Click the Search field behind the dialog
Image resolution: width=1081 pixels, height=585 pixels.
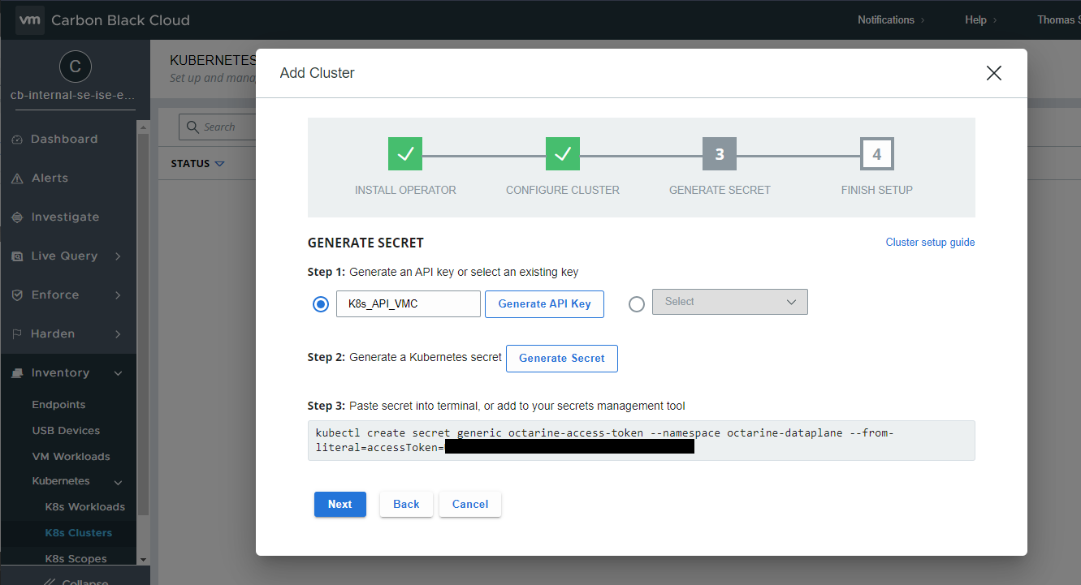tap(219, 127)
